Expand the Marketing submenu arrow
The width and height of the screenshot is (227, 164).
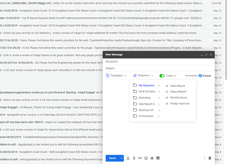[159, 98]
